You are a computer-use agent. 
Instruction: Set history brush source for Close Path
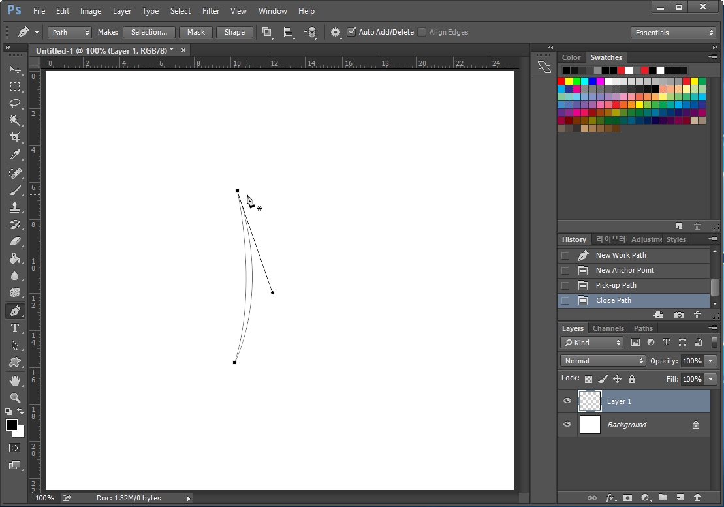(x=565, y=301)
